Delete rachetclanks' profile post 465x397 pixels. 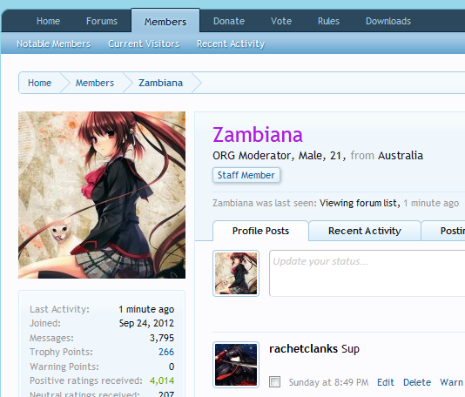click(417, 382)
